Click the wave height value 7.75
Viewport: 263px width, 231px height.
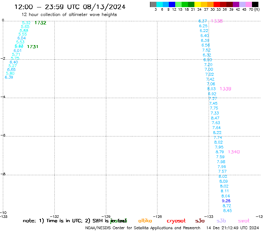pos(214,108)
